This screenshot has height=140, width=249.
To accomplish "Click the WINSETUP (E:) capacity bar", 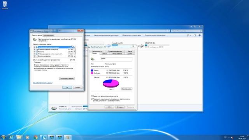I will pos(157,45).
